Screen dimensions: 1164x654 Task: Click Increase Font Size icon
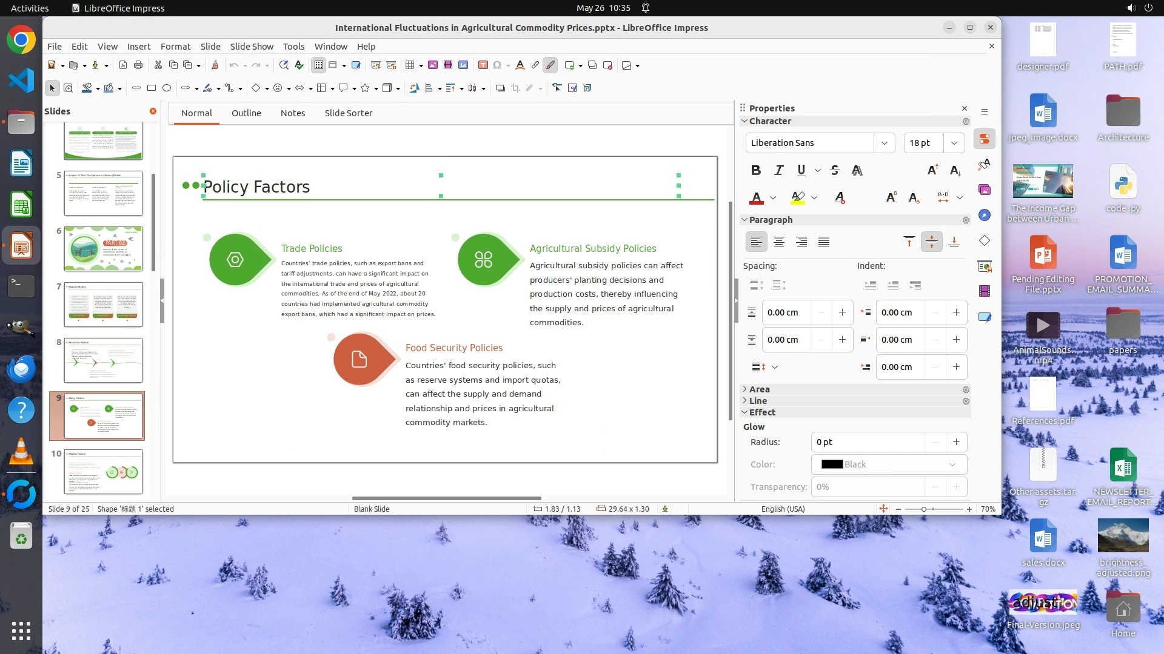pyautogui.click(x=932, y=170)
